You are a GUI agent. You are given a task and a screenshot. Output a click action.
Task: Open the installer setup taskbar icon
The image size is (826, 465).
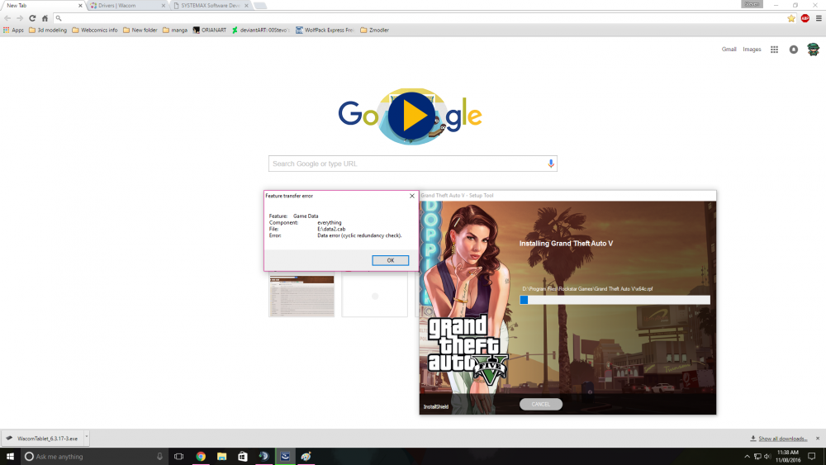[285, 456]
